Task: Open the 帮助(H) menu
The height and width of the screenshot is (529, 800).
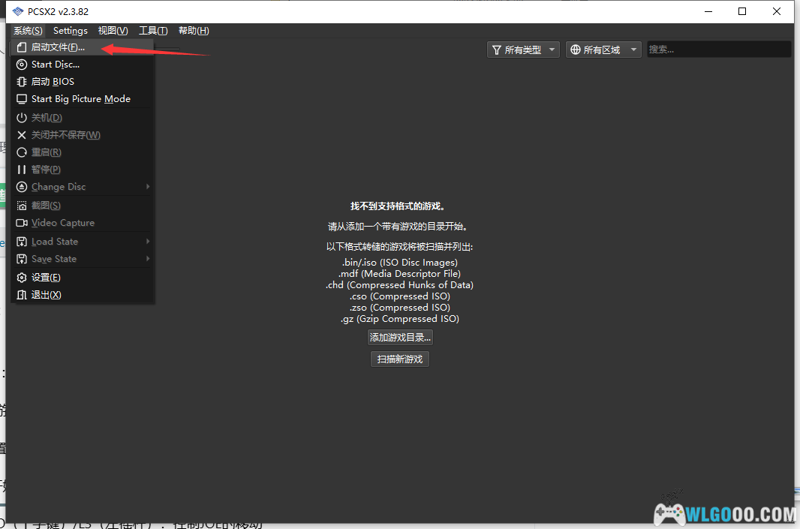Action: point(194,31)
